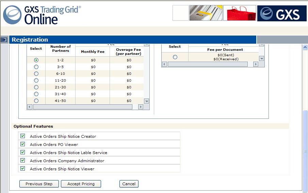Select the 31-40 partners radio button
This screenshot has width=308, height=193.
pos(36,94)
